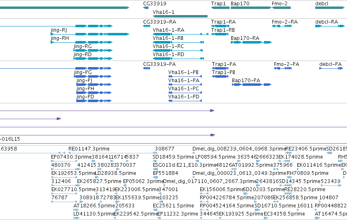Select protein jing-PH
Image resolution: width=347 pixels, height=220 pixels.
[x=85, y=89]
